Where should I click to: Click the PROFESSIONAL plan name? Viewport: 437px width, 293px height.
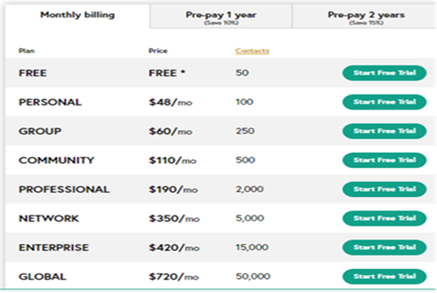(64, 189)
